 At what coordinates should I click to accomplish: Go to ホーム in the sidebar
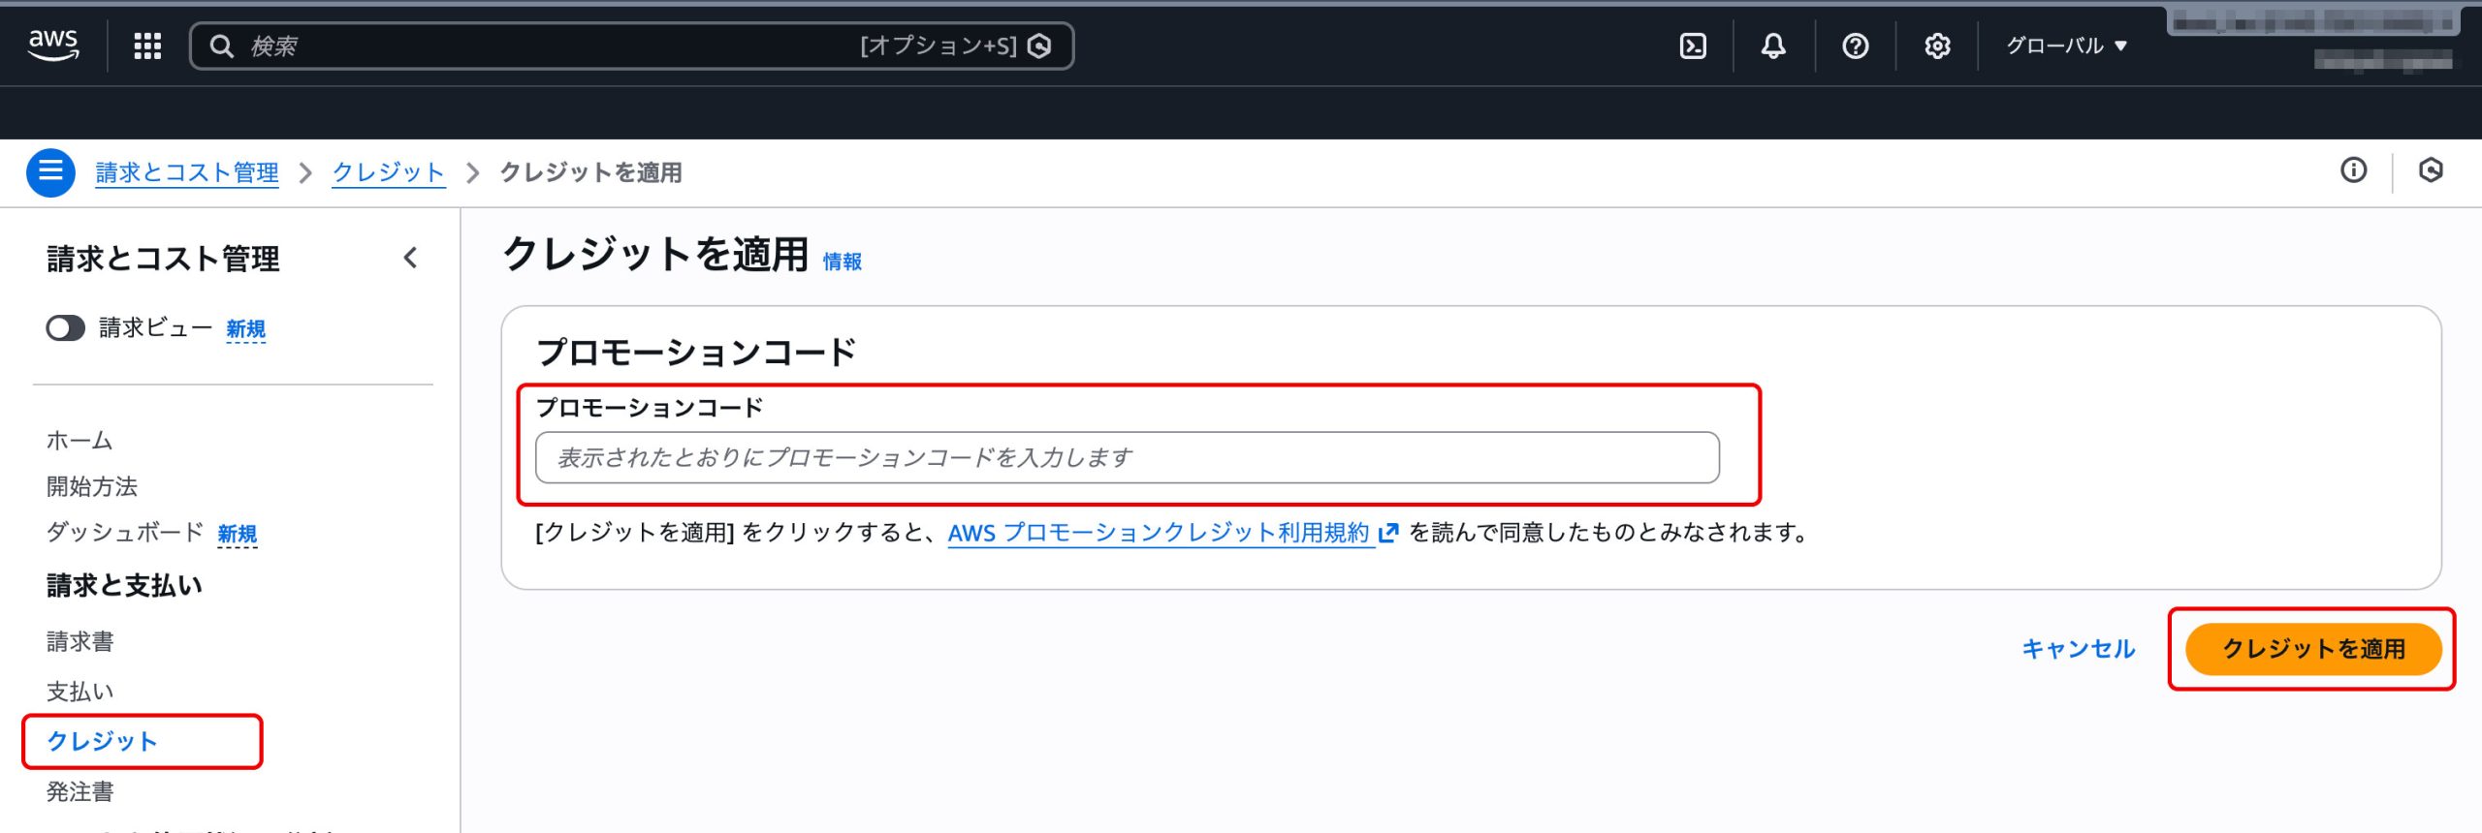point(80,441)
